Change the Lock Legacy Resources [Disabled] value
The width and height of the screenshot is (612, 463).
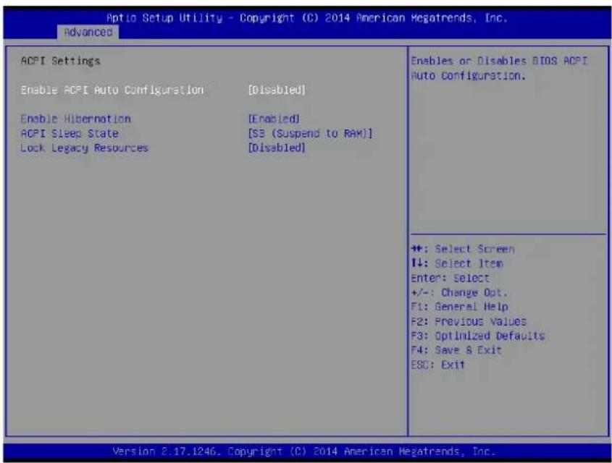(x=277, y=148)
